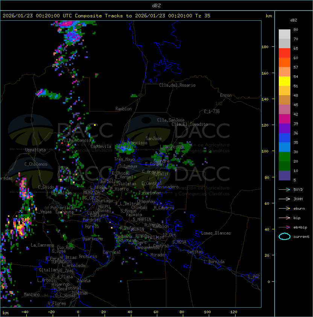Viewport: 313px width, 317px height.
Task: Click the dBZ title at the top
Action: (x=156, y=5)
